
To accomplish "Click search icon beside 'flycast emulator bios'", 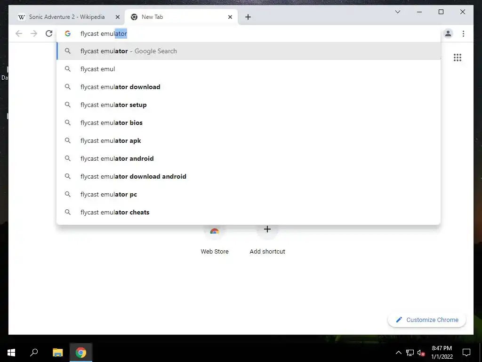I will (68, 123).
